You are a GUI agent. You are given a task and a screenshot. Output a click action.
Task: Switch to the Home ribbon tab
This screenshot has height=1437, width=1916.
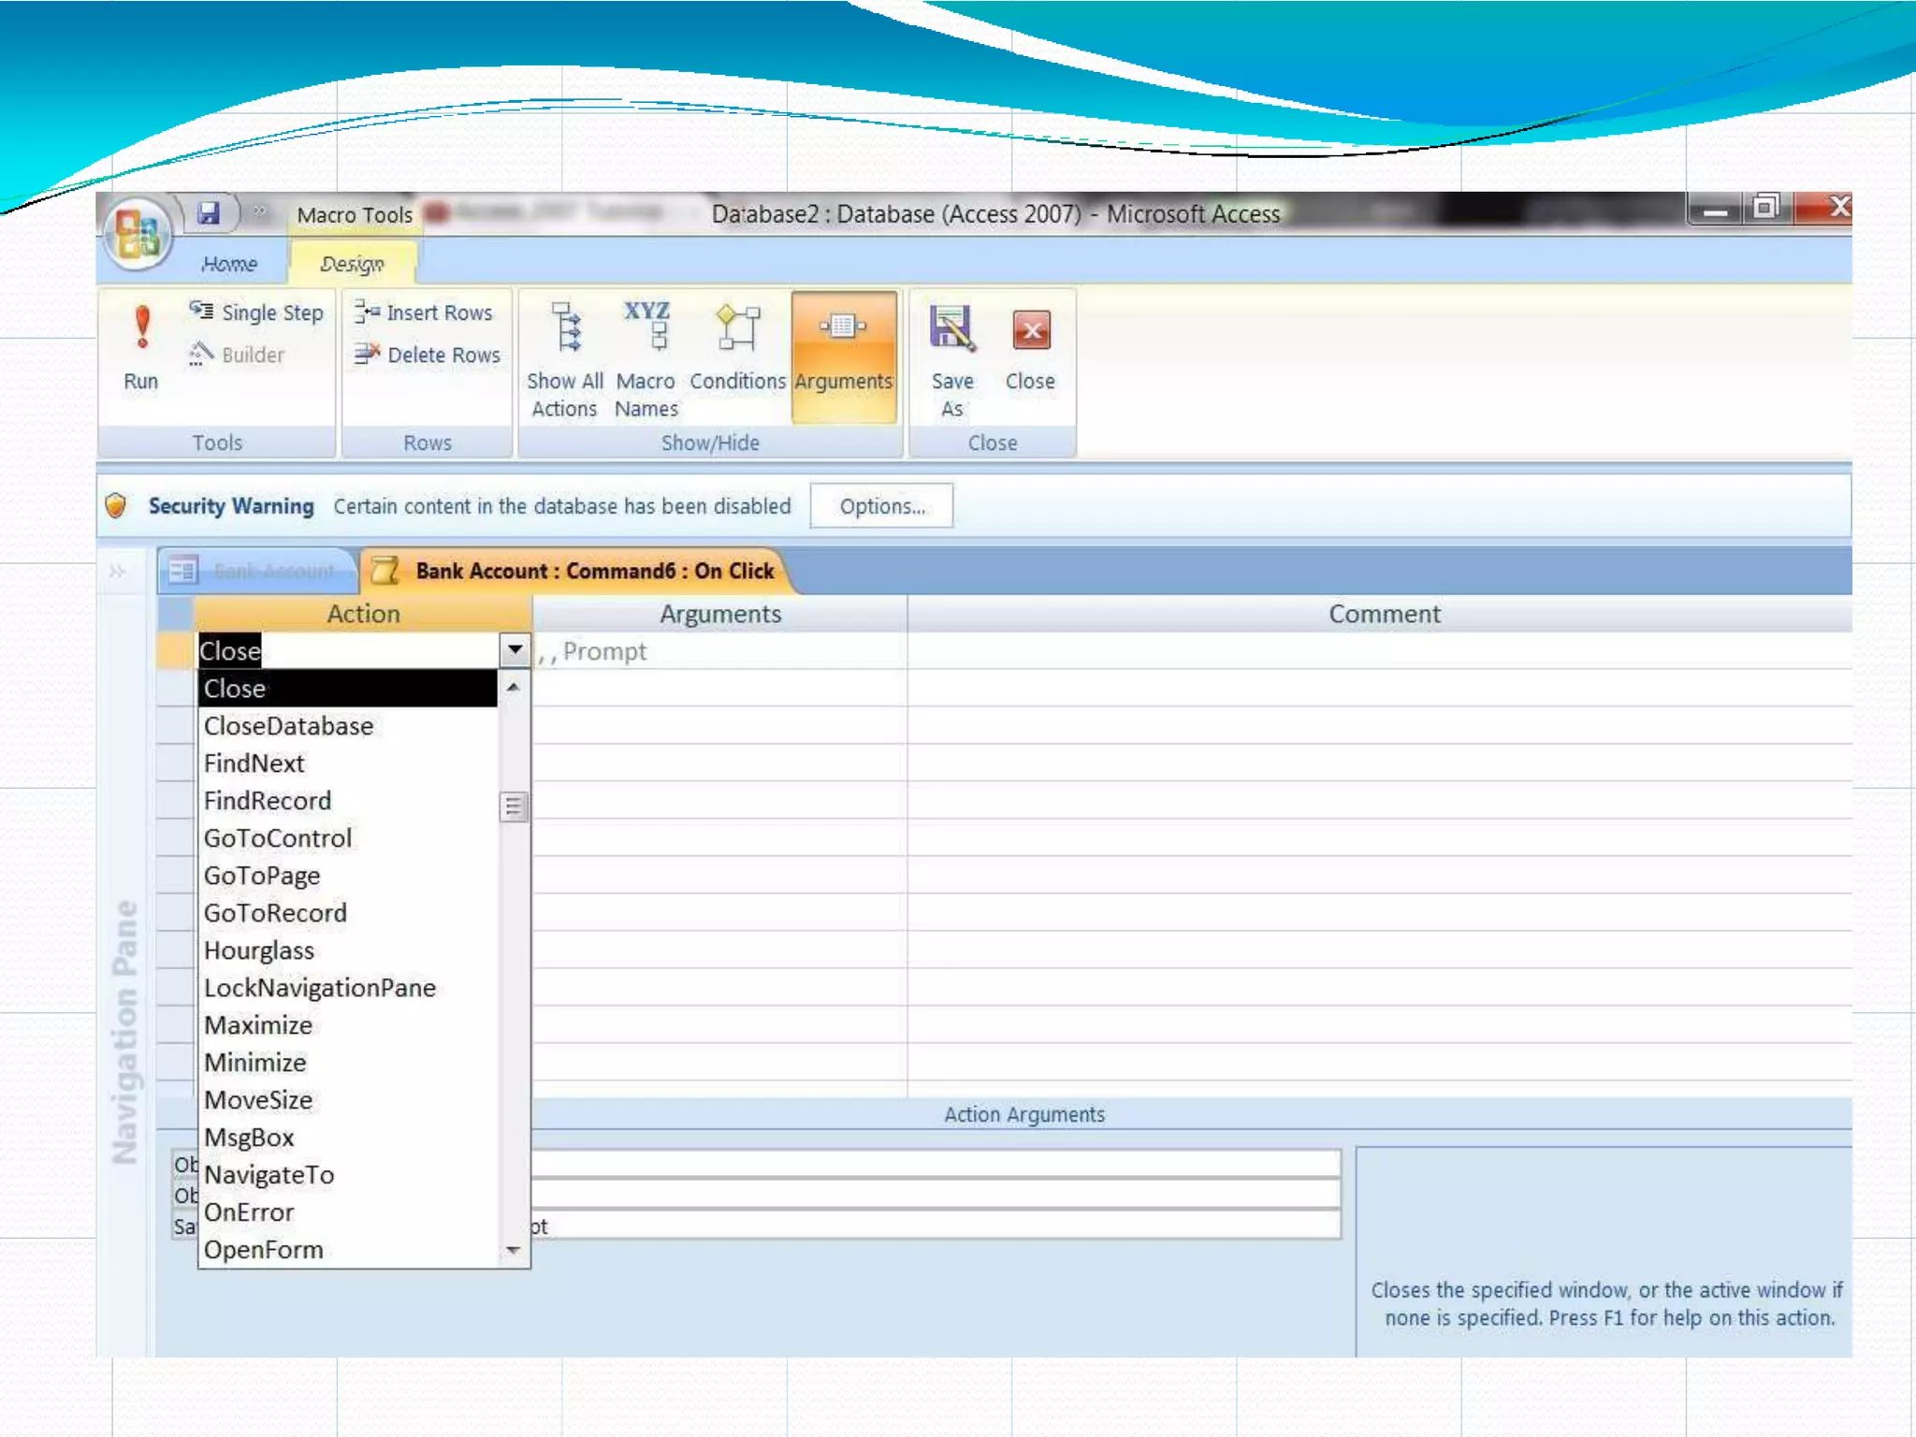point(228,265)
